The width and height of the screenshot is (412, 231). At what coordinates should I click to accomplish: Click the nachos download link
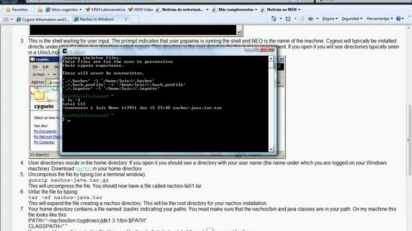point(83,169)
